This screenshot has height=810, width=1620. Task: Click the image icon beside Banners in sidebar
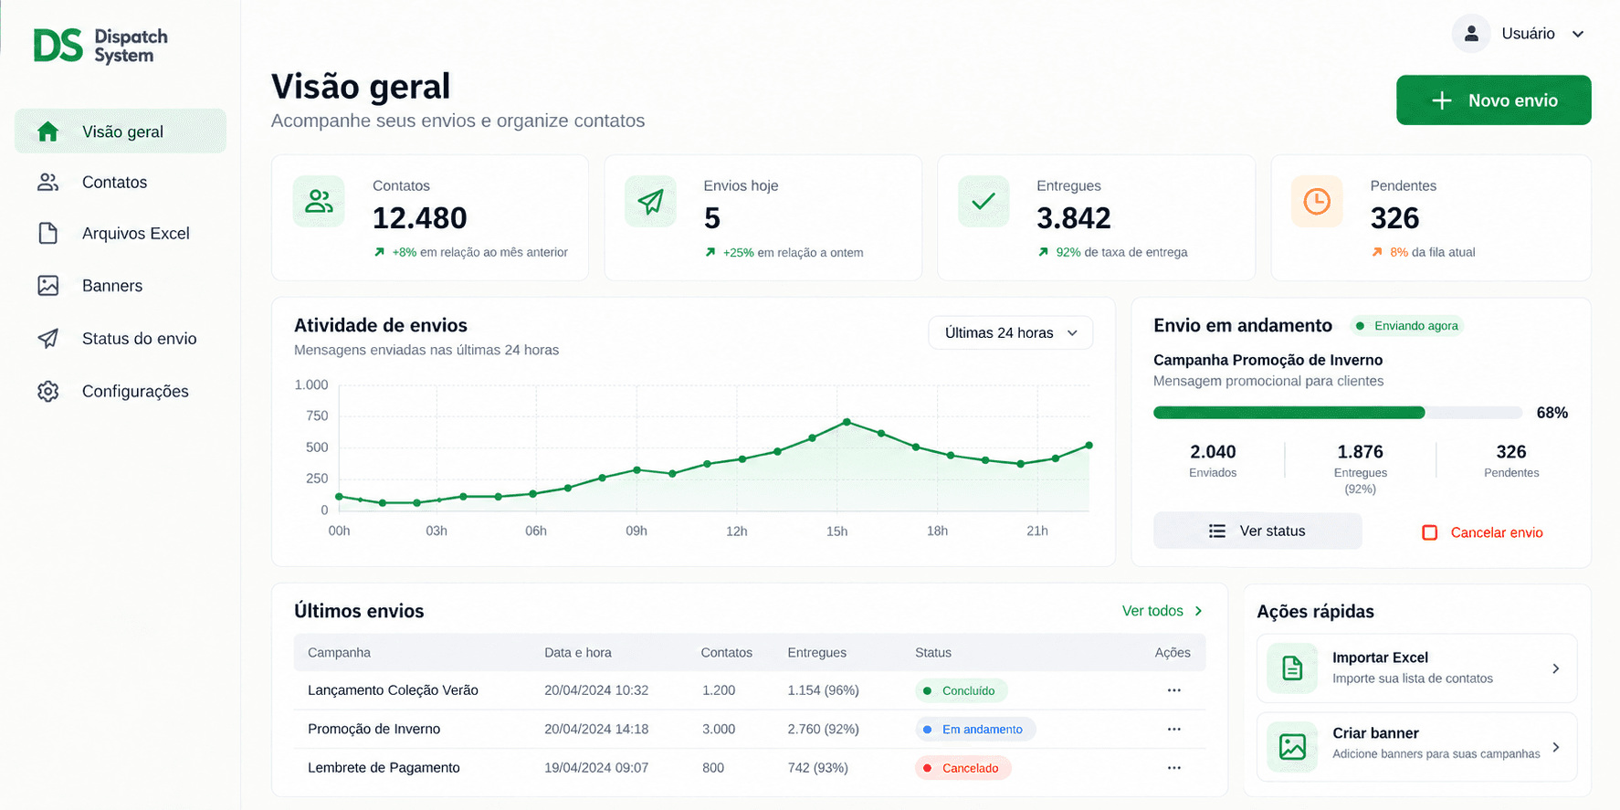(x=48, y=286)
